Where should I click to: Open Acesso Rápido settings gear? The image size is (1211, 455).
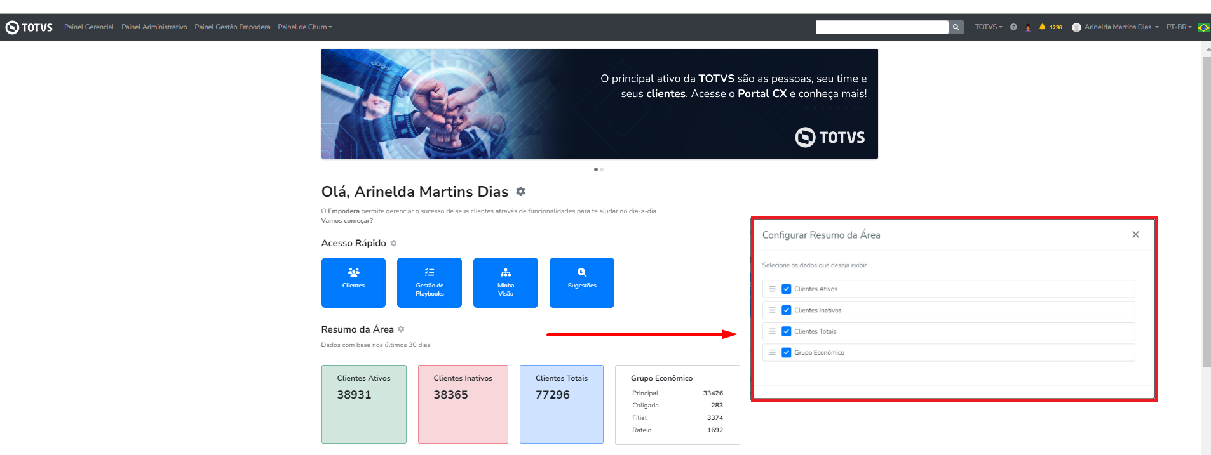(393, 243)
